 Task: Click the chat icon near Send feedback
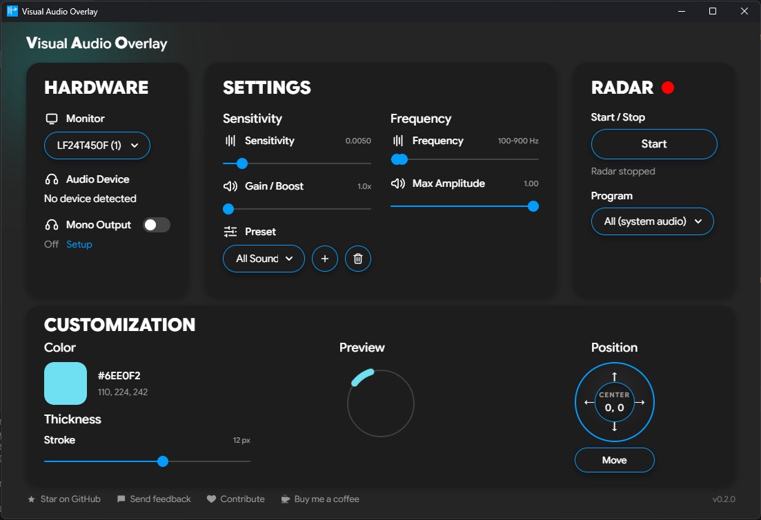tap(121, 499)
